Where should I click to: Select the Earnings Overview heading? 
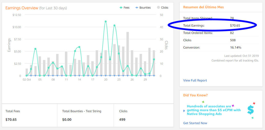[x=22, y=8]
